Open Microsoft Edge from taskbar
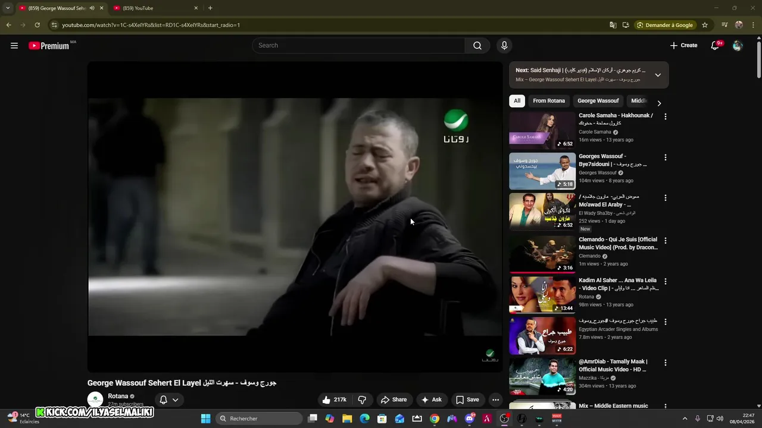This screenshot has width=762, height=428. (364, 418)
